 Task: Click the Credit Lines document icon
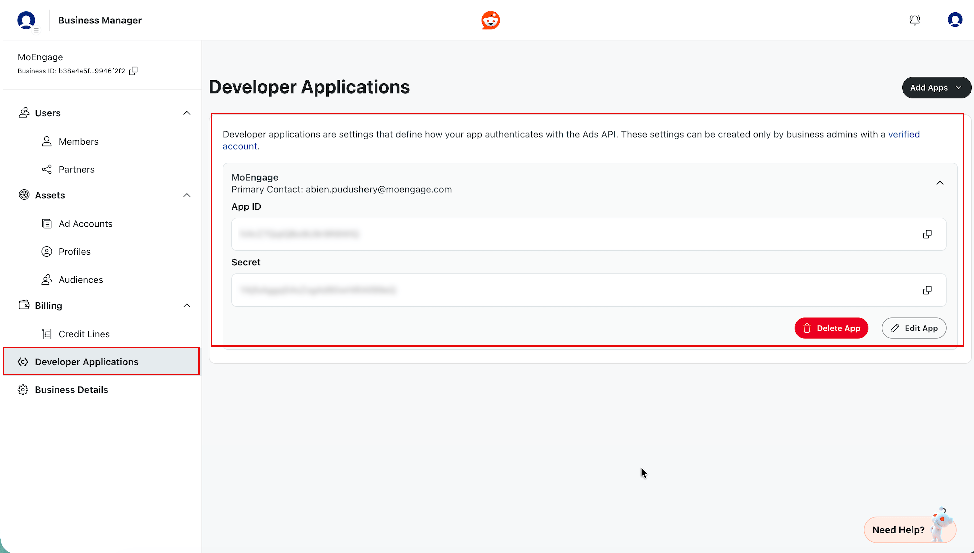[x=47, y=334]
